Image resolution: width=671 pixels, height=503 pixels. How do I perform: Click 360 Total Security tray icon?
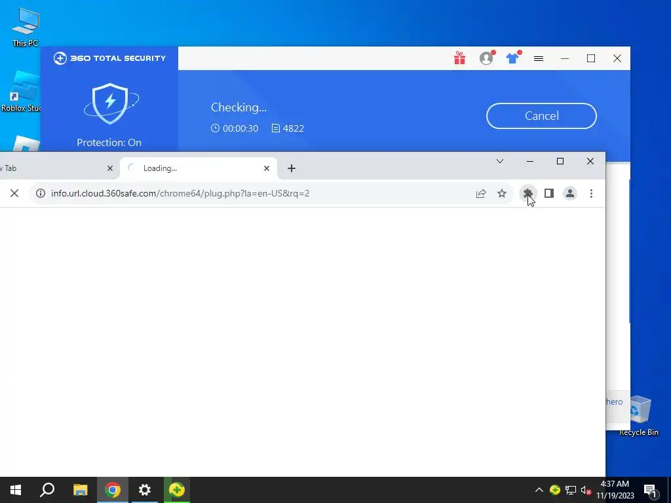pyautogui.click(x=555, y=490)
